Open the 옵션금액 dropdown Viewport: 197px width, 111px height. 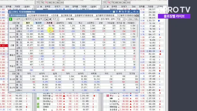[39, 19]
